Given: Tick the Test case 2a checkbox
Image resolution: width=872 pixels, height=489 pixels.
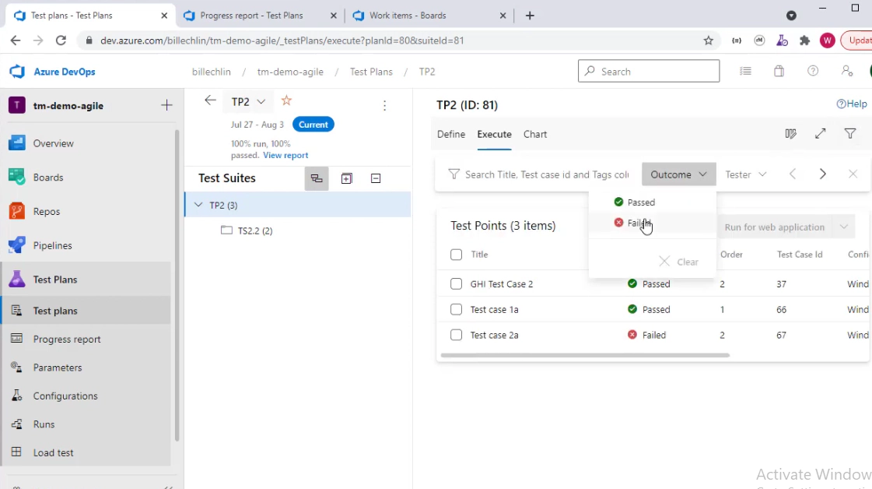Looking at the screenshot, I should (457, 335).
